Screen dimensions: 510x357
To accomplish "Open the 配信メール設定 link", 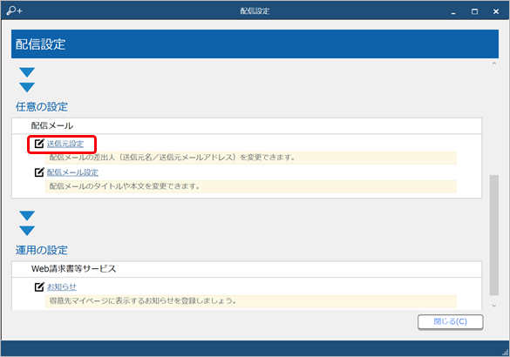I will pyautogui.click(x=72, y=172).
